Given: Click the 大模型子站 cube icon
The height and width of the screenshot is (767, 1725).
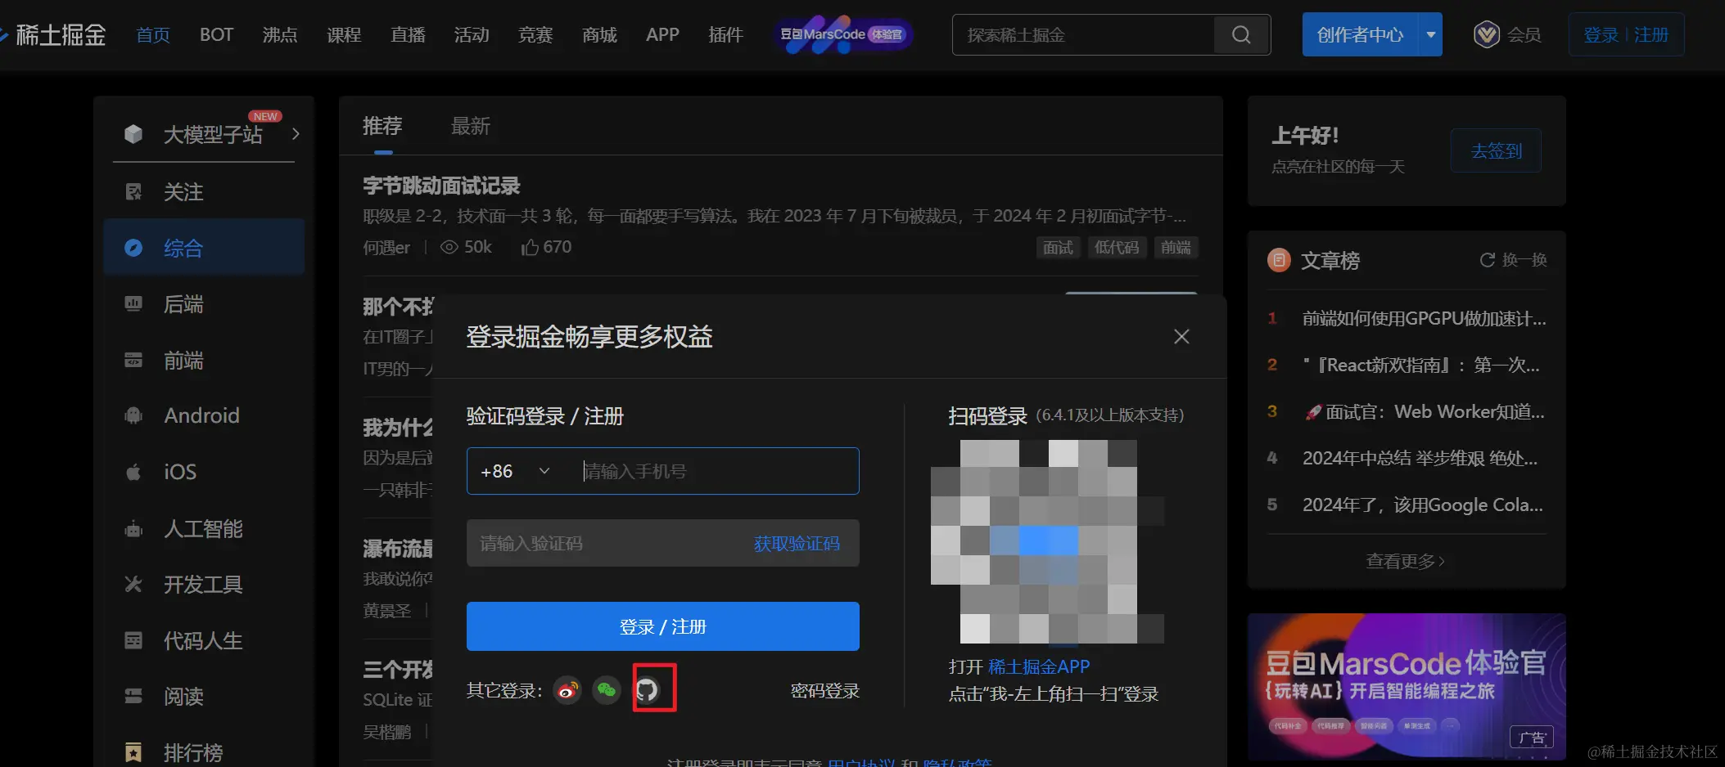Looking at the screenshot, I should pyautogui.click(x=133, y=134).
